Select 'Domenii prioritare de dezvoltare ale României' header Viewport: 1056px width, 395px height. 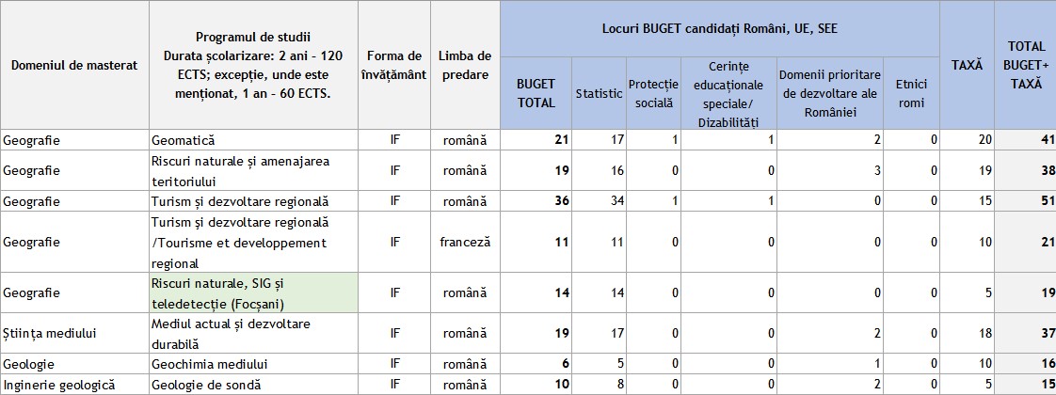(x=829, y=93)
